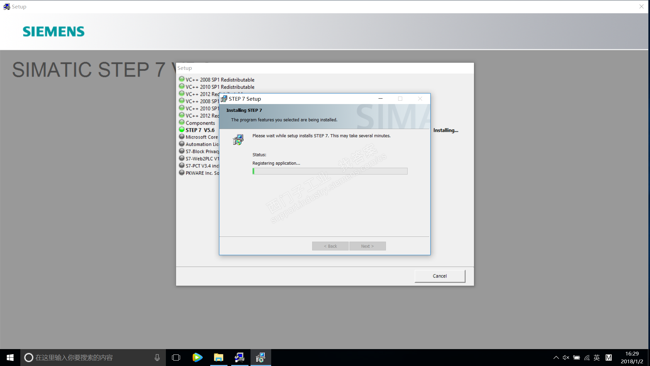This screenshot has height=366, width=650.
Task: Open Task View on the taskbar
Action: pyautogui.click(x=176, y=358)
